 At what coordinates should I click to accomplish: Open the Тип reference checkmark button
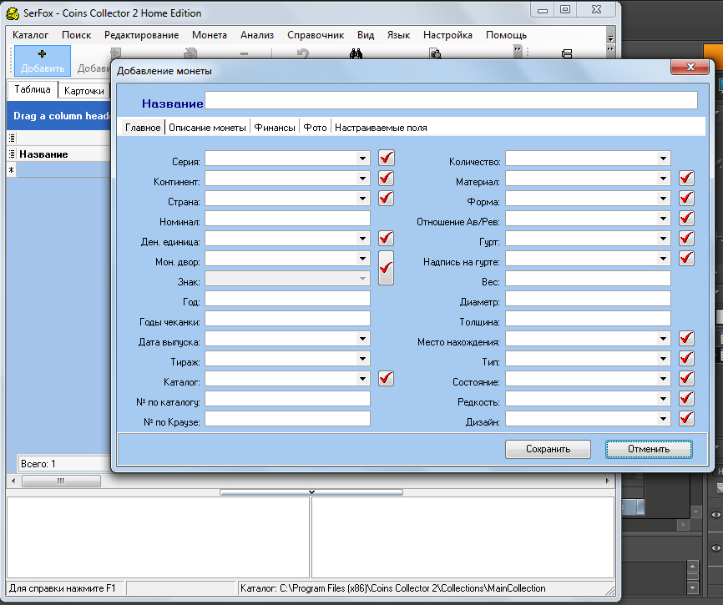coord(686,359)
